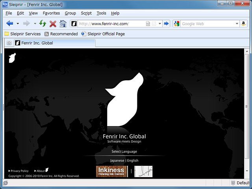The width and height of the screenshot is (252, 189).
Task: Click the scrollbar down arrow
Action: tap(247, 171)
